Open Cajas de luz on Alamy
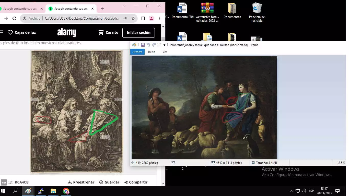Image resolution: width=349 pixels, height=196 pixels. [x=22, y=32]
